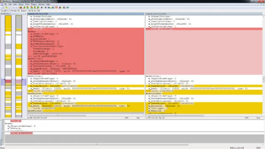Open the Tools menu
The image size is (265, 149).
[27, 5]
